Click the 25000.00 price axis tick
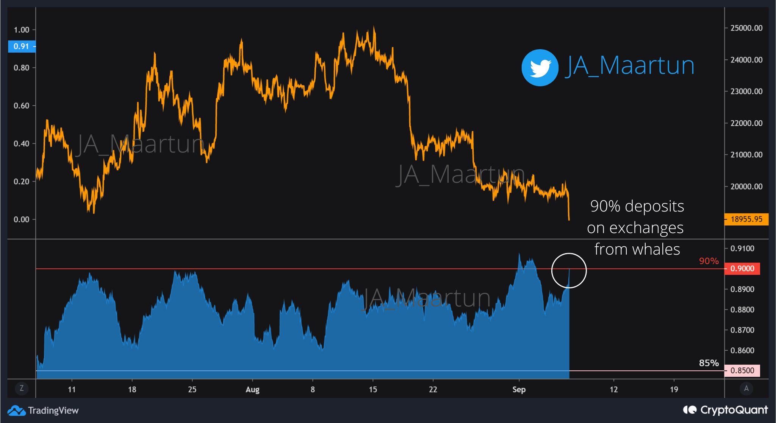 pyautogui.click(x=745, y=28)
